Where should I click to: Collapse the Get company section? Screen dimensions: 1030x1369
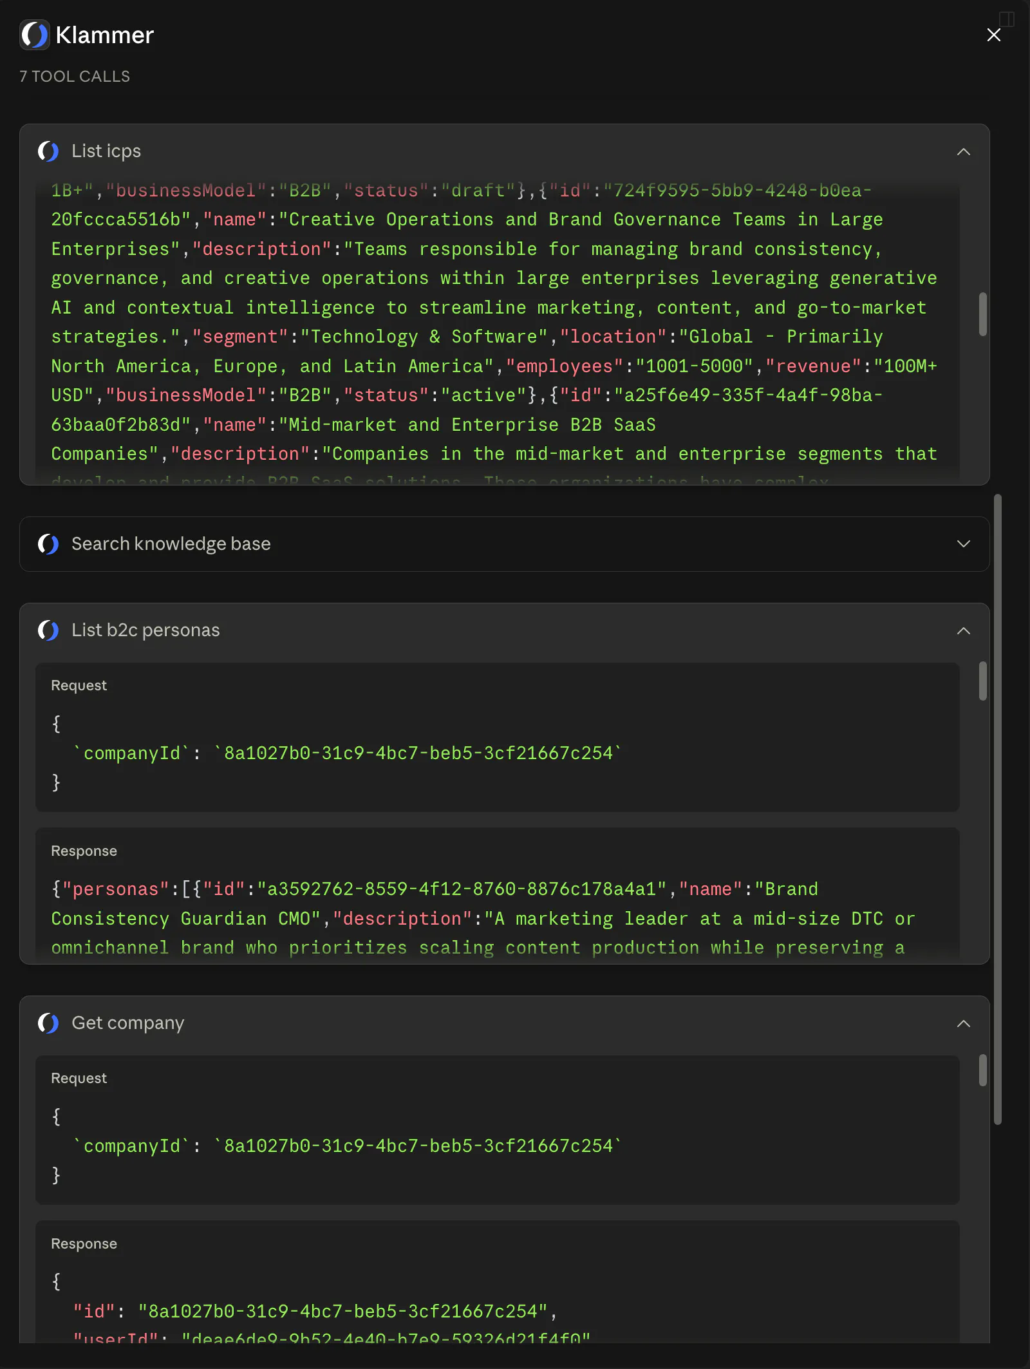[x=963, y=1023]
